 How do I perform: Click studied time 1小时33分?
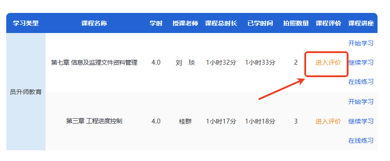pos(260,62)
